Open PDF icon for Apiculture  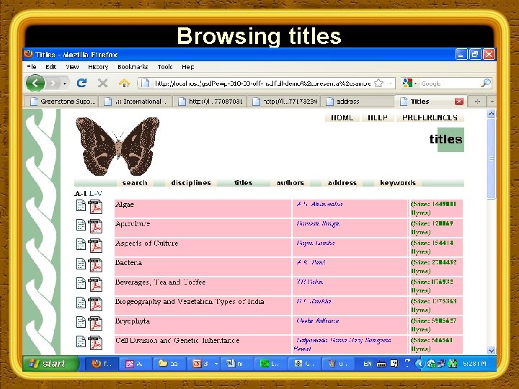[95, 226]
